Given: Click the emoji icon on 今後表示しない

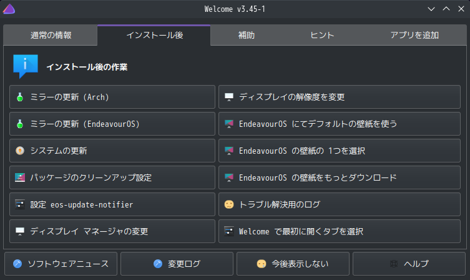Looking at the screenshot, I should click(x=262, y=264).
